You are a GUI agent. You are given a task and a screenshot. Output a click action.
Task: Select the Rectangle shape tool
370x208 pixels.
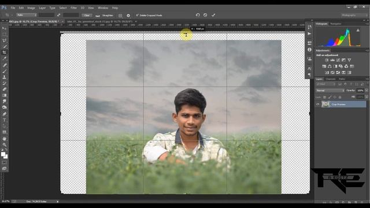(x=4, y=132)
